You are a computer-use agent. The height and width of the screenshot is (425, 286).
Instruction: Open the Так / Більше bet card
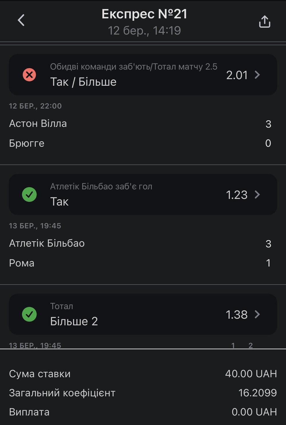143,75
